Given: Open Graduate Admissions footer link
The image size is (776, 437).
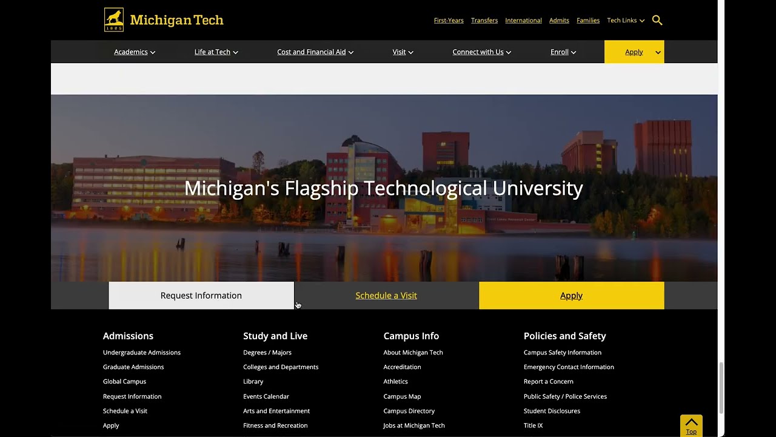Looking at the screenshot, I should [x=133, y=367].
